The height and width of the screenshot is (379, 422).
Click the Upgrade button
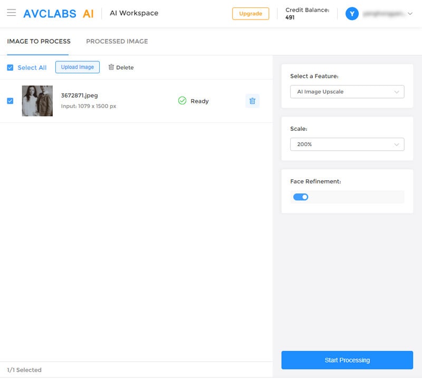250,14
